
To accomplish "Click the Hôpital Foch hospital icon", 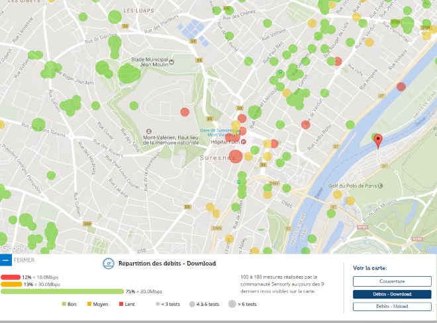I will pyautogui.click(x=243, y=142).
